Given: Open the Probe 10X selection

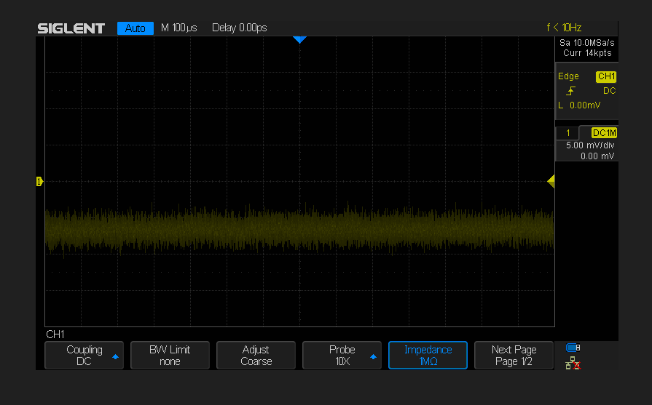Looking at the screenshot, I should (342, 356).
